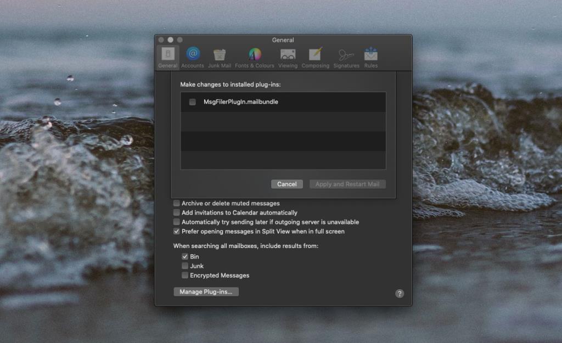
Task: Toggle 'Archive or delete muted messages'
Action: [176, 203]
